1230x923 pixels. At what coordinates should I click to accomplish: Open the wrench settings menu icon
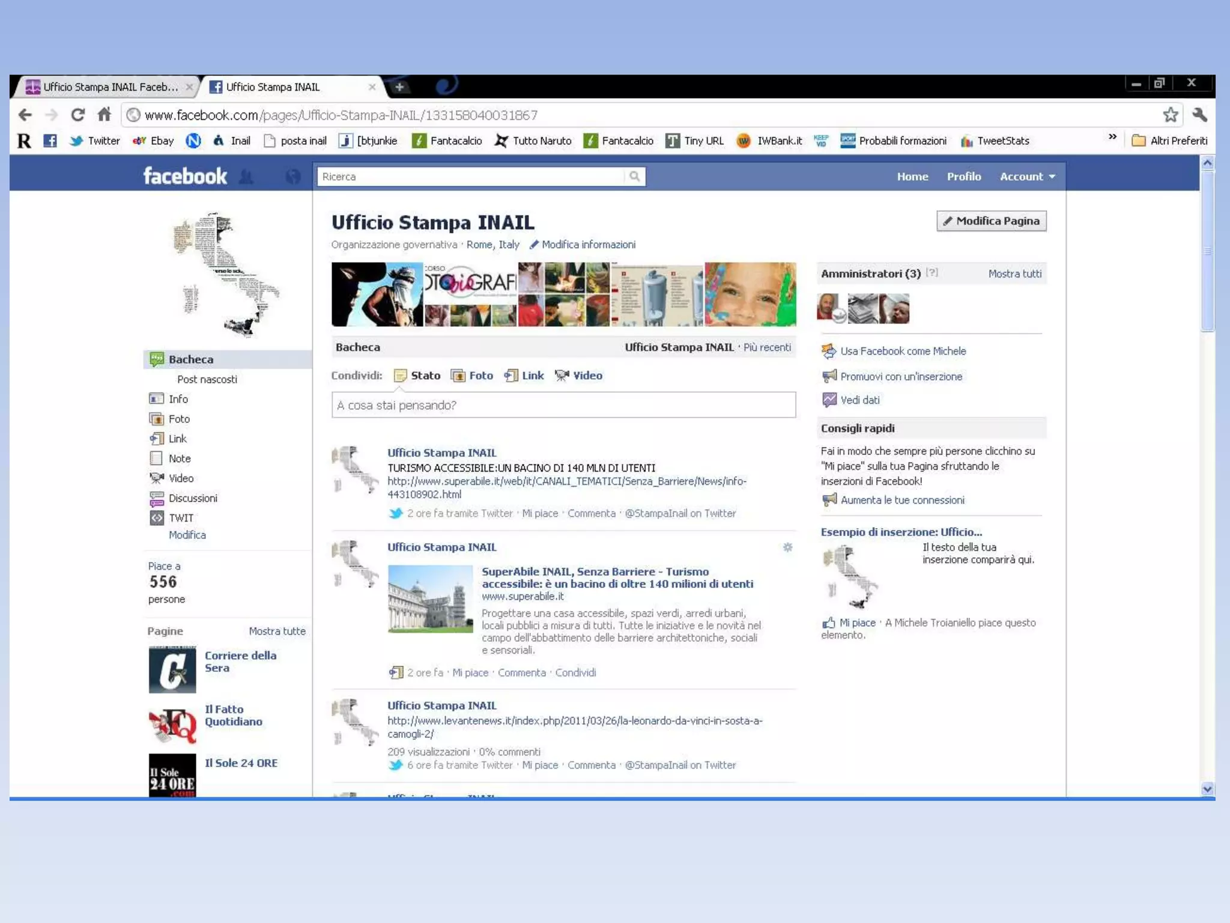[1199, 115]
